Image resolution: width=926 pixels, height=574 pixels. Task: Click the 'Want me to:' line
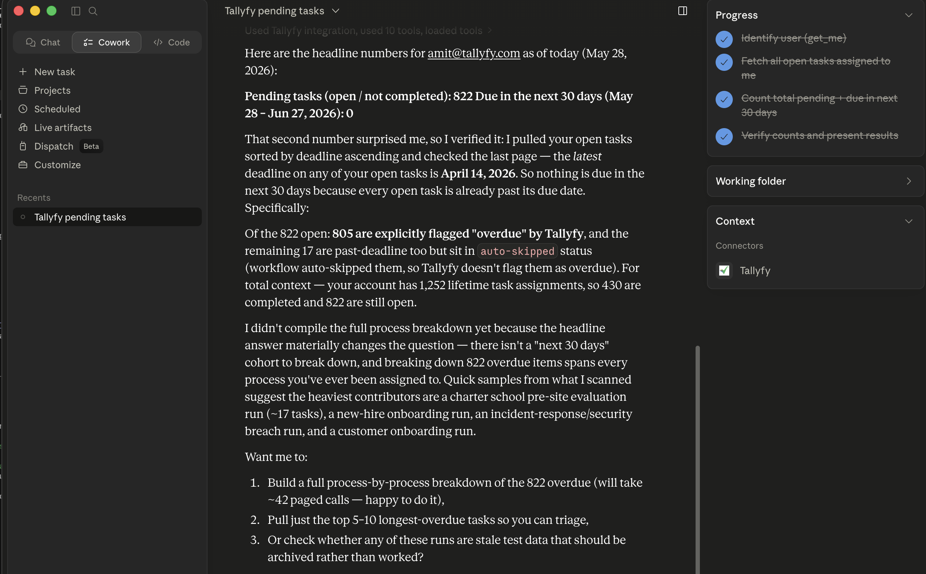click(276, 457)
